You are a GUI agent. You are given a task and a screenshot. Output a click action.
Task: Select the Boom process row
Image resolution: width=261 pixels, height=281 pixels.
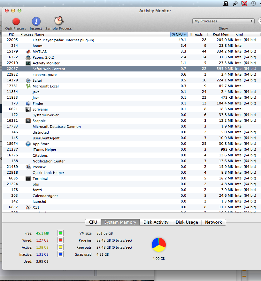pyautogui.click(x=132, y=46)
